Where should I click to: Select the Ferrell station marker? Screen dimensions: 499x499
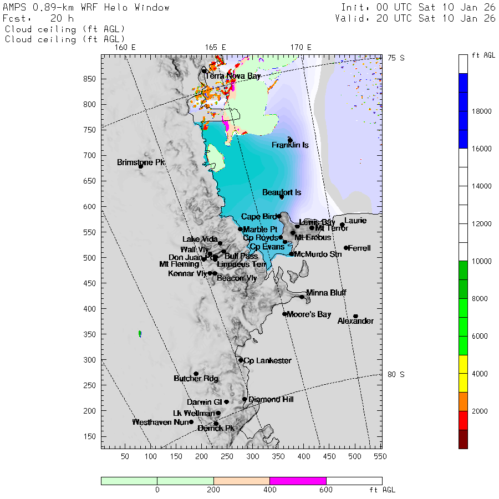point(346,248)
